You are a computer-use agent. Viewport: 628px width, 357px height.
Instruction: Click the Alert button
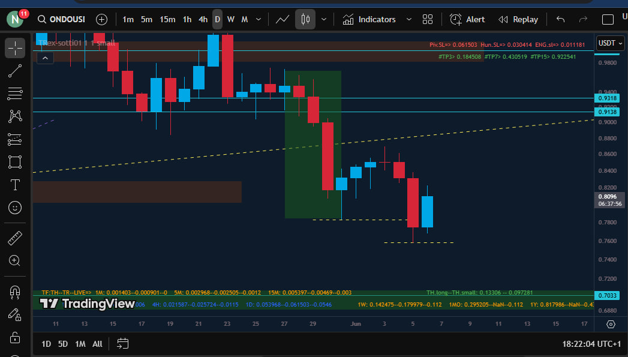pyautogui.click(x=467, y=19)
